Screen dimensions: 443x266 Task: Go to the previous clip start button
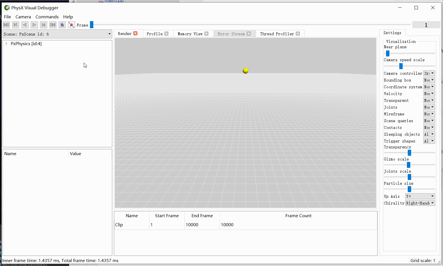tap(16, 25)
